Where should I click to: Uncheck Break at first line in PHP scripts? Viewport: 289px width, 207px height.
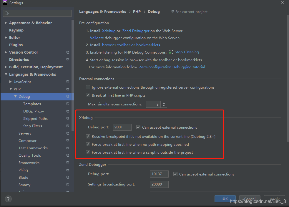point(88,95)
